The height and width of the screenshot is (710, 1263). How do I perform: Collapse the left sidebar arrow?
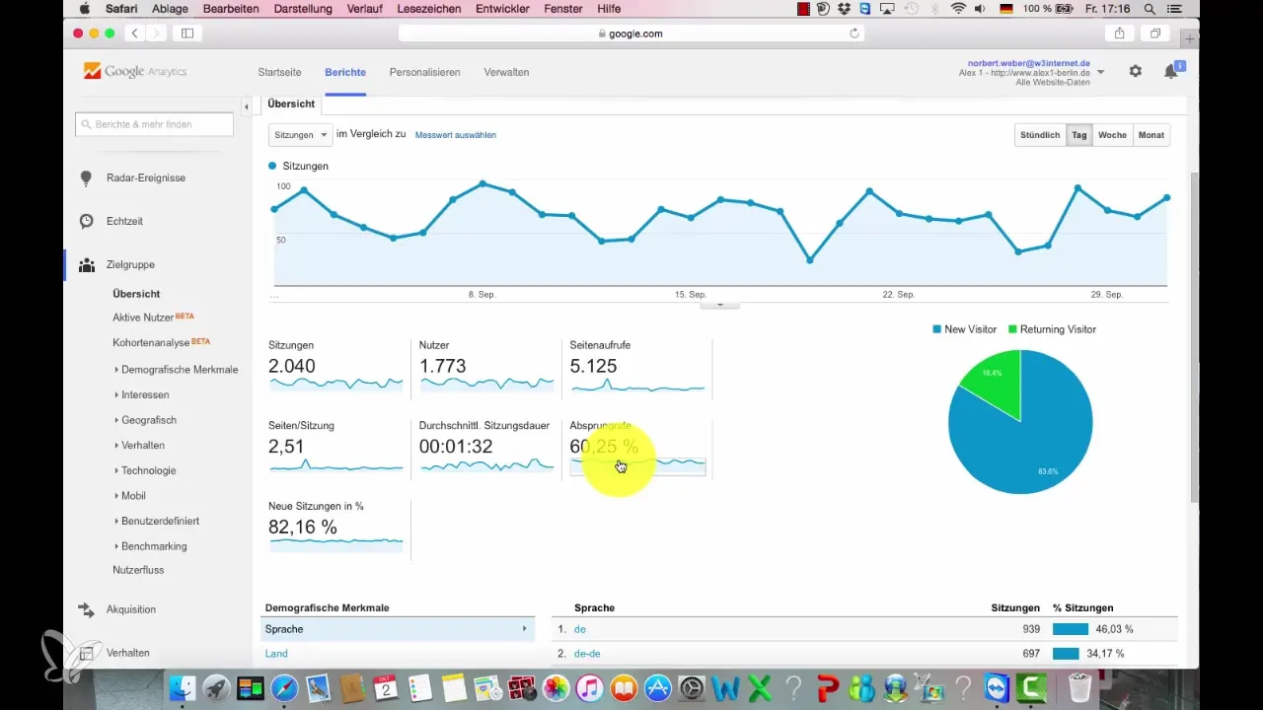pyautogui.click(x=246, y=105)
